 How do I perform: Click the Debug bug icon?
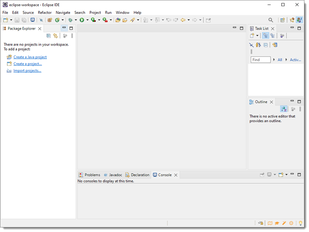pyautogui.click(x=70, y=20)
